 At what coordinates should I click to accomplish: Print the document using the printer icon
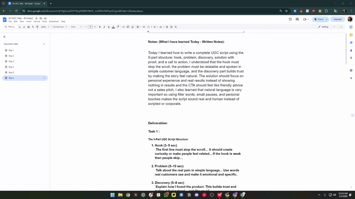click(x=28, y=27)
